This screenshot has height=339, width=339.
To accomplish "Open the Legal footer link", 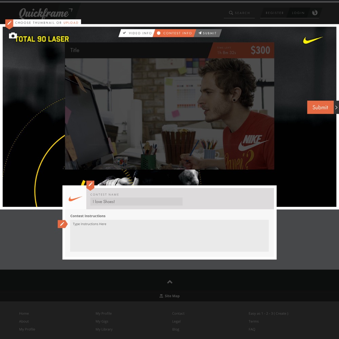I will (176, 321).
